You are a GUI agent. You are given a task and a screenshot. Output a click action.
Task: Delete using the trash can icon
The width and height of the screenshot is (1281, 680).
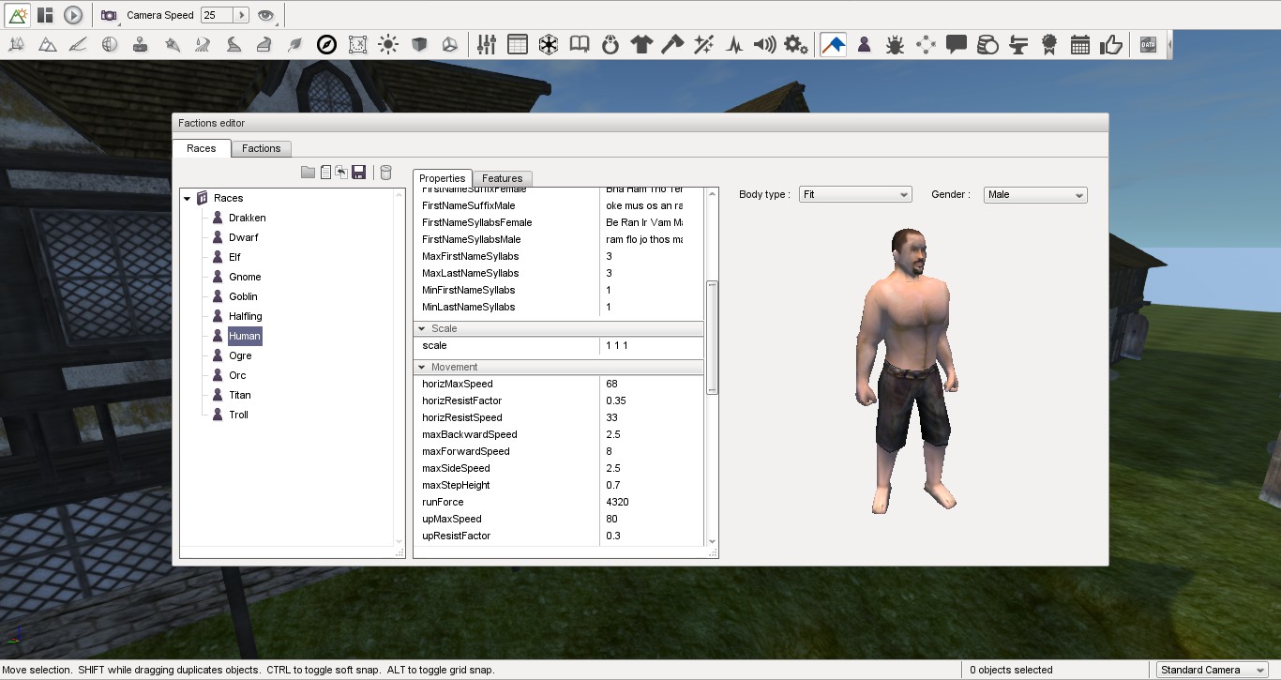click(x=385, y=171)
